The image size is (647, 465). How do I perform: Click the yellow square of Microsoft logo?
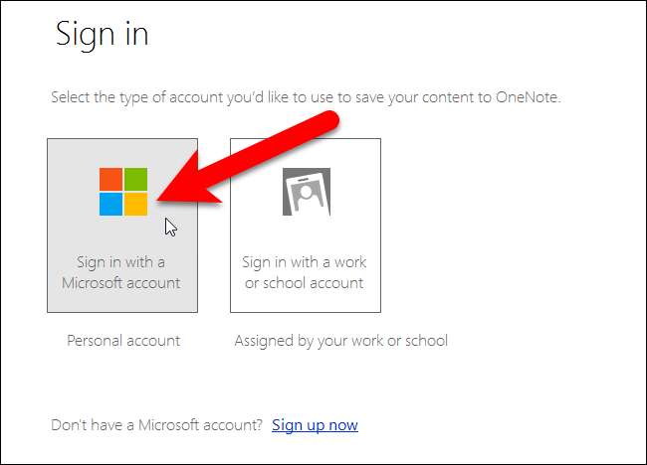135,204
